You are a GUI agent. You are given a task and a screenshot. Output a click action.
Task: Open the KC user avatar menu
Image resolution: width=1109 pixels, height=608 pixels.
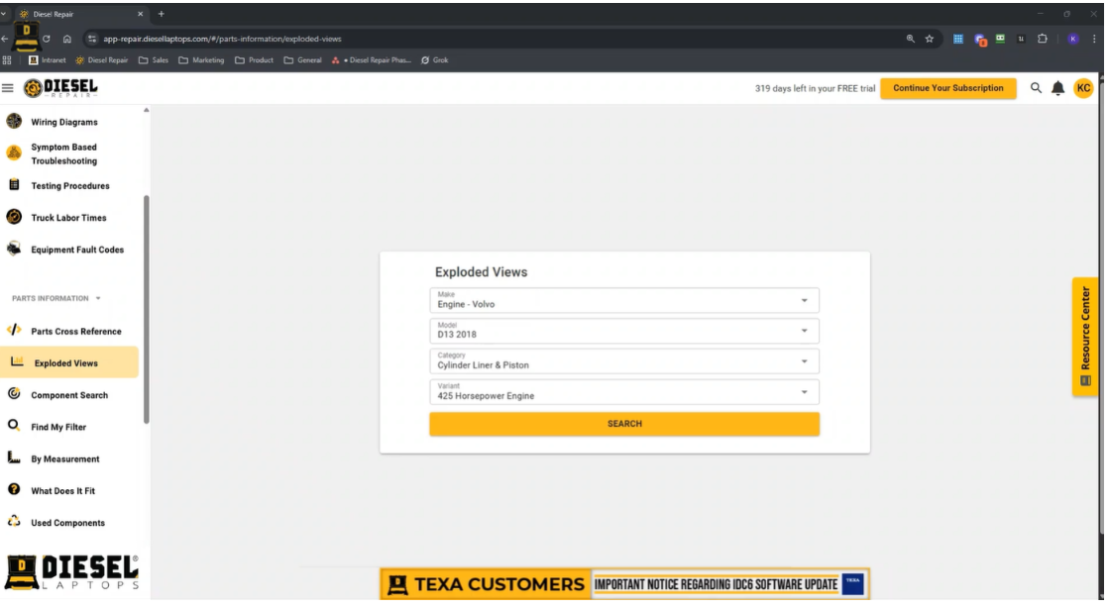1083,88
